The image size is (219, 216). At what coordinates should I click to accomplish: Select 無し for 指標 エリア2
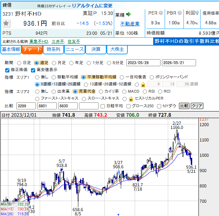coord(37,92)
